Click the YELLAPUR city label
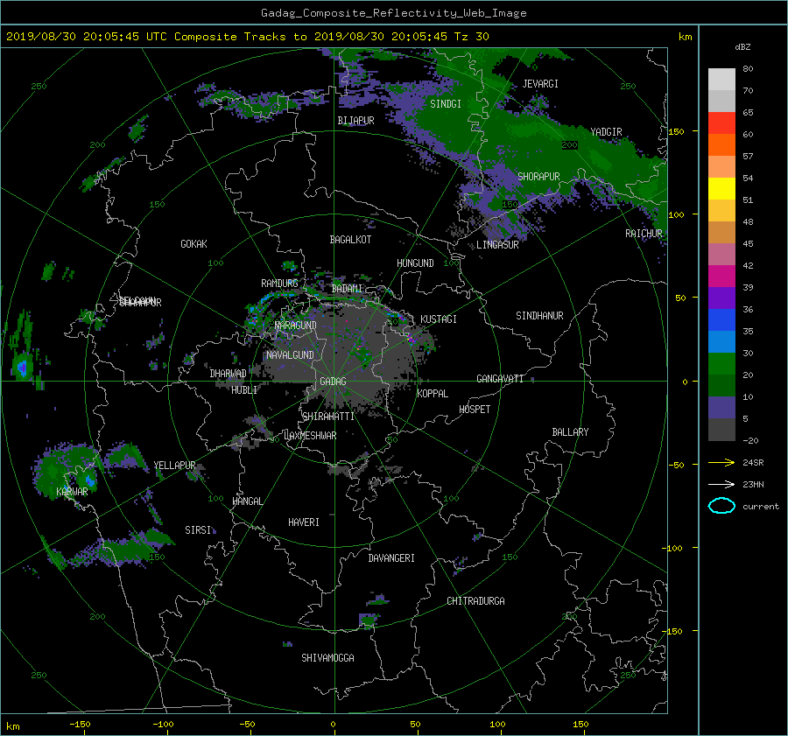This screenshot has height=736, width=788. (174, 466)
